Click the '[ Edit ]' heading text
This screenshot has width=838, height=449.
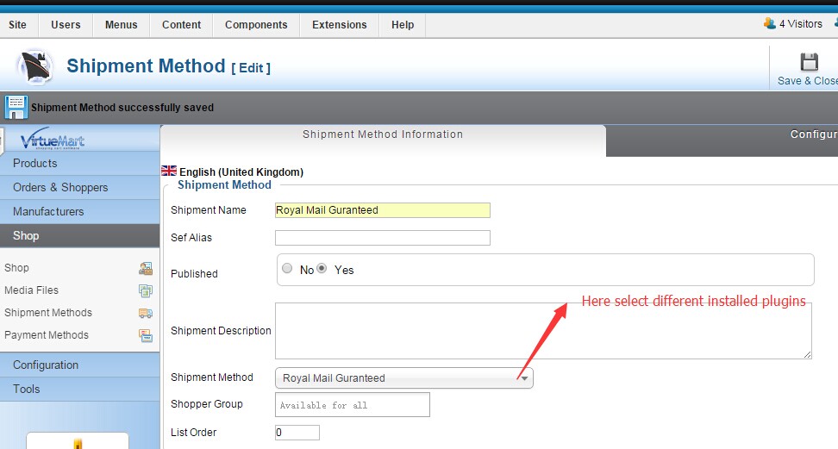(x=251, y=68)
